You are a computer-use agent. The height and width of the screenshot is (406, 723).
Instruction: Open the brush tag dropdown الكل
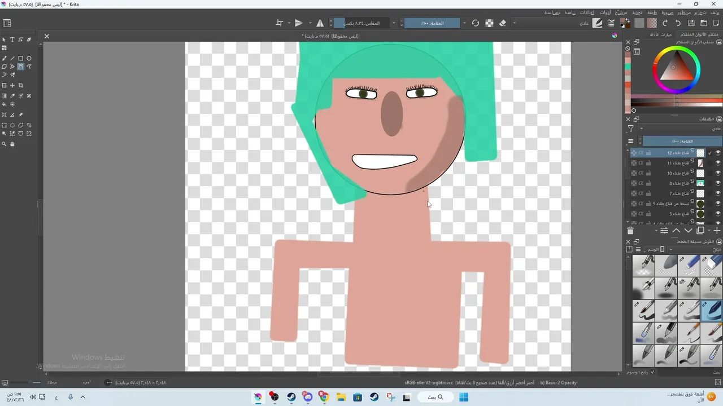point(696,249)
